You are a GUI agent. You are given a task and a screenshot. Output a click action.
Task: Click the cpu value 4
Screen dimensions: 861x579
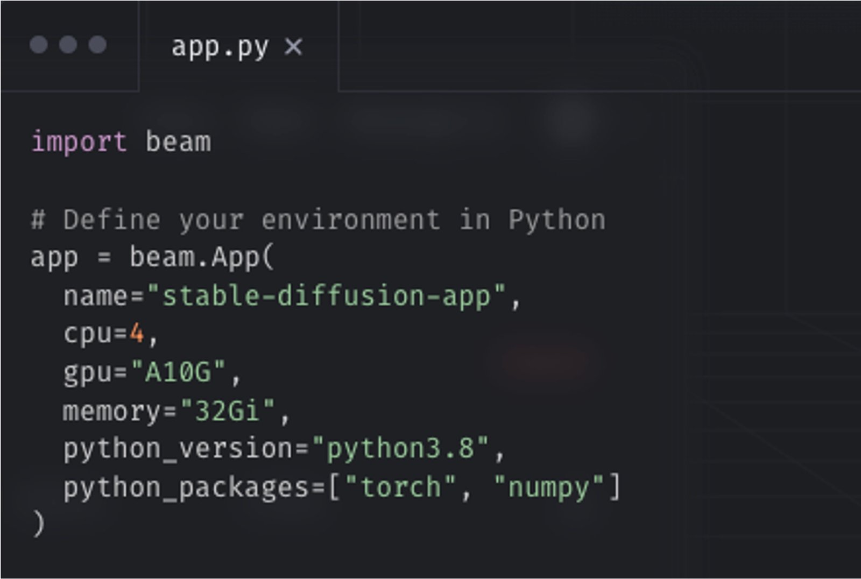pos(137,334)
